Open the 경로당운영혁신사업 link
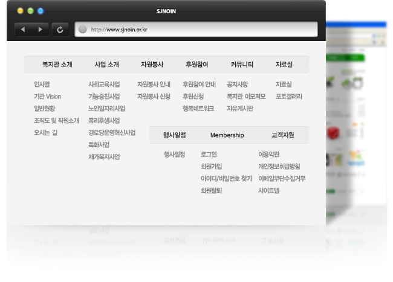The image size is (393, 282). coord(112,133)
